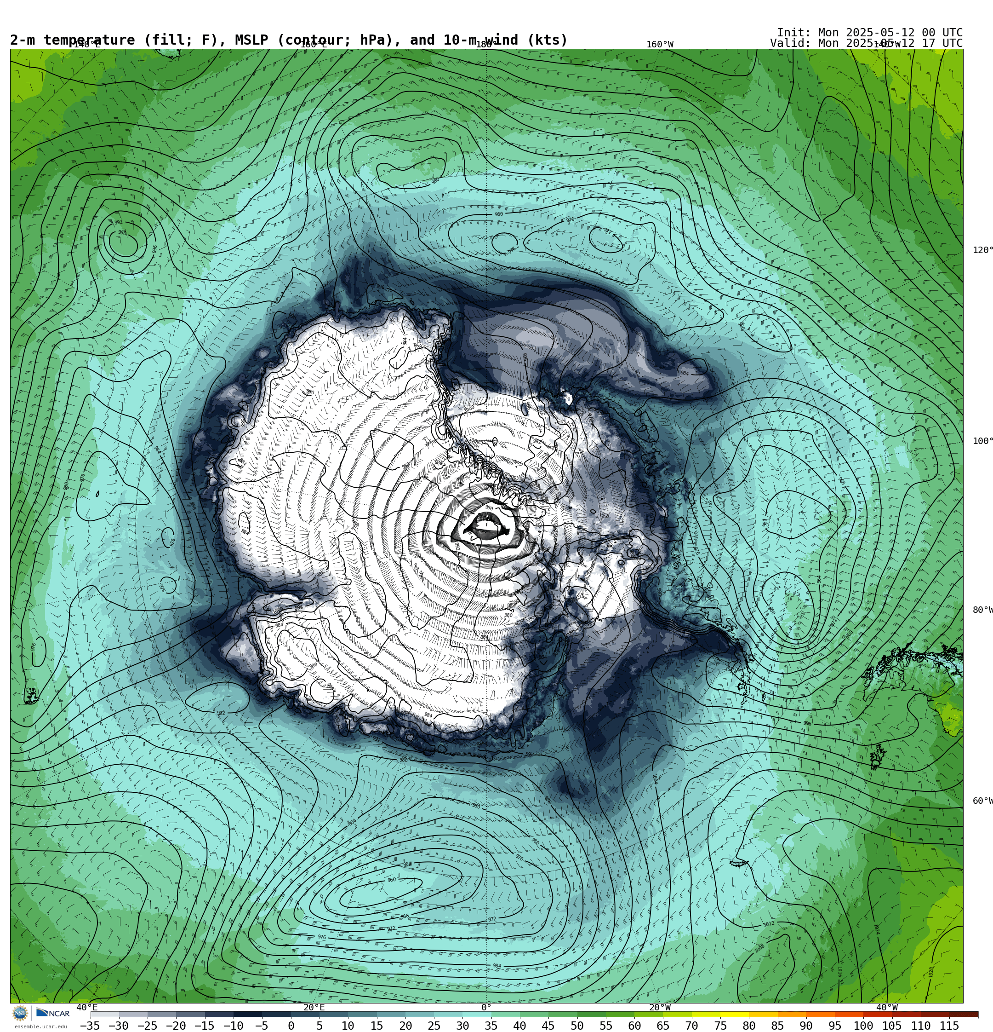Click the '10' colorbar tick label
Image resolution: width=993 pixels, height=1032 pixels.
(348, 1026)
